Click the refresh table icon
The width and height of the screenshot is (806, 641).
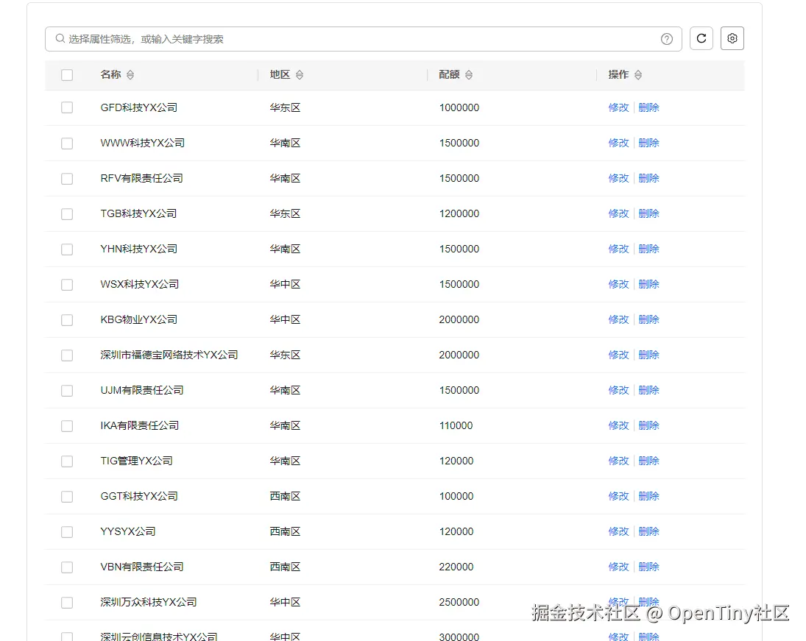[x=701, y=38]
